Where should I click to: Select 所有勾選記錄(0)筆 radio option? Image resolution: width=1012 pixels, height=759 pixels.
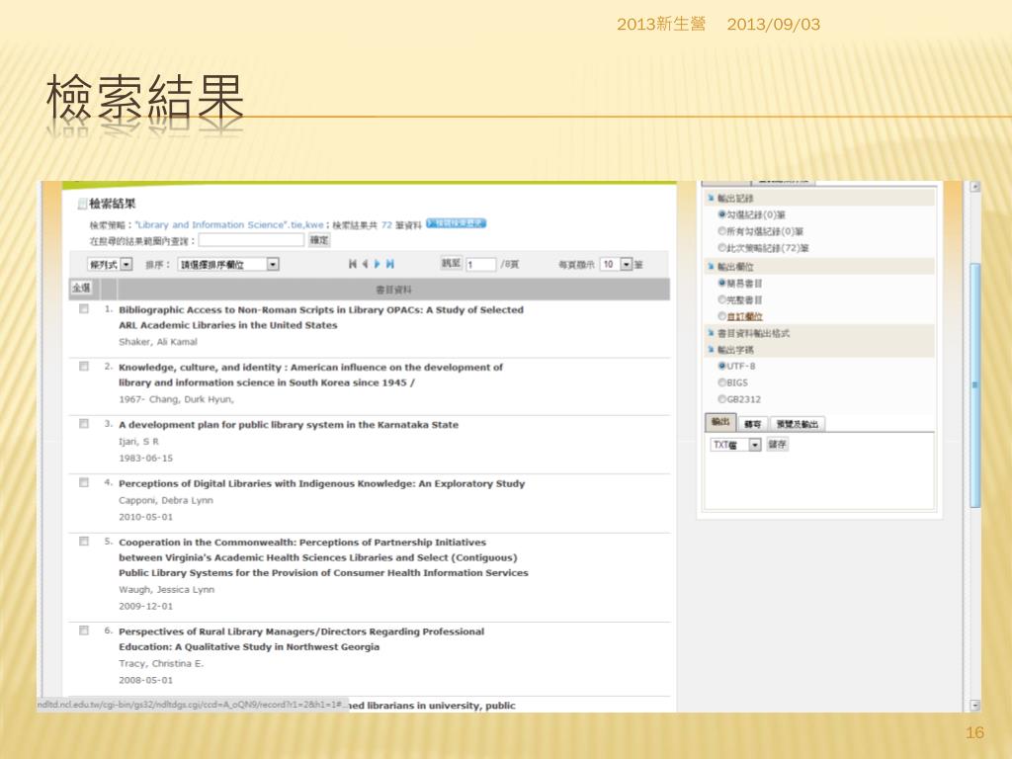[722, 231]
